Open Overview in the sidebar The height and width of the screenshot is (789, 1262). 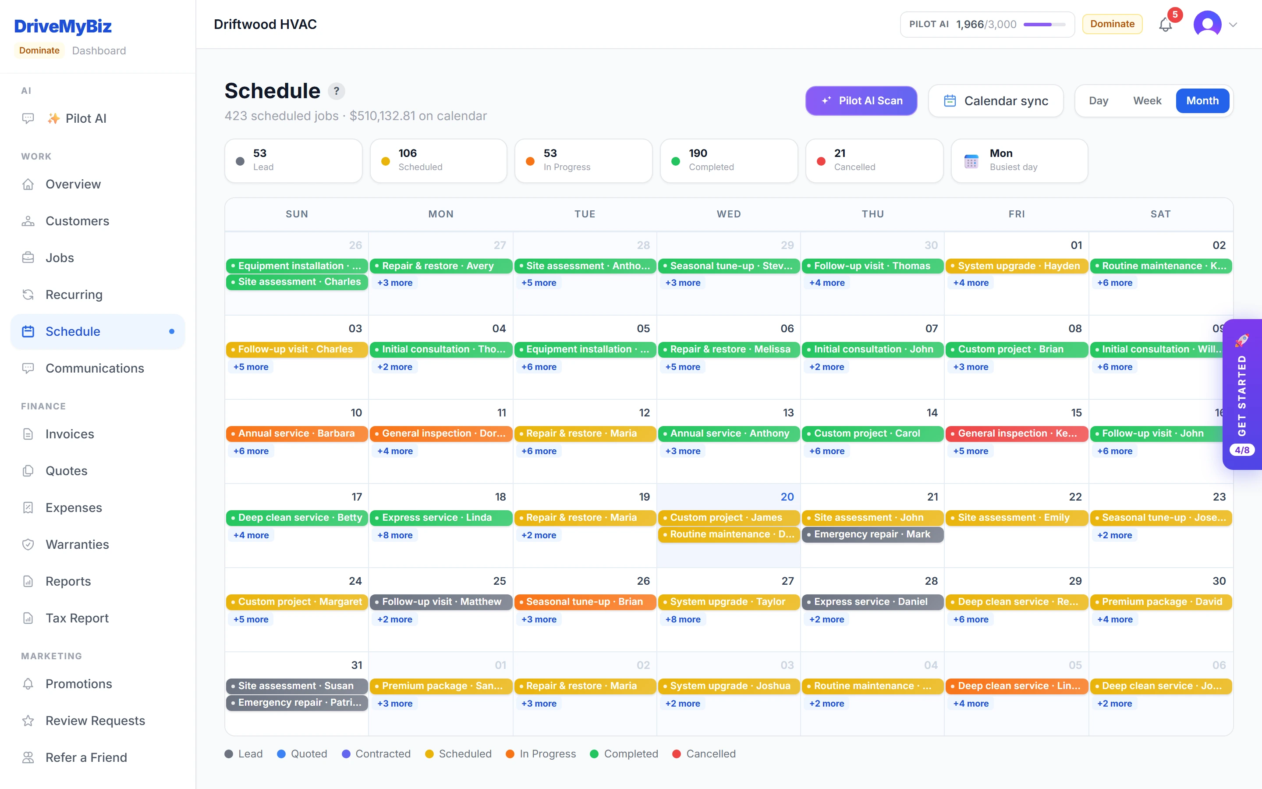pos(98,184)
